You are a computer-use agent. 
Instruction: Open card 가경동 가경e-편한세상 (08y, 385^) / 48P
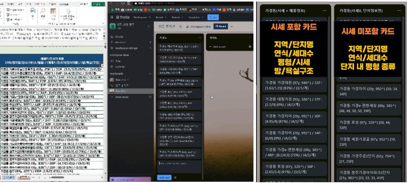(295, 152)
